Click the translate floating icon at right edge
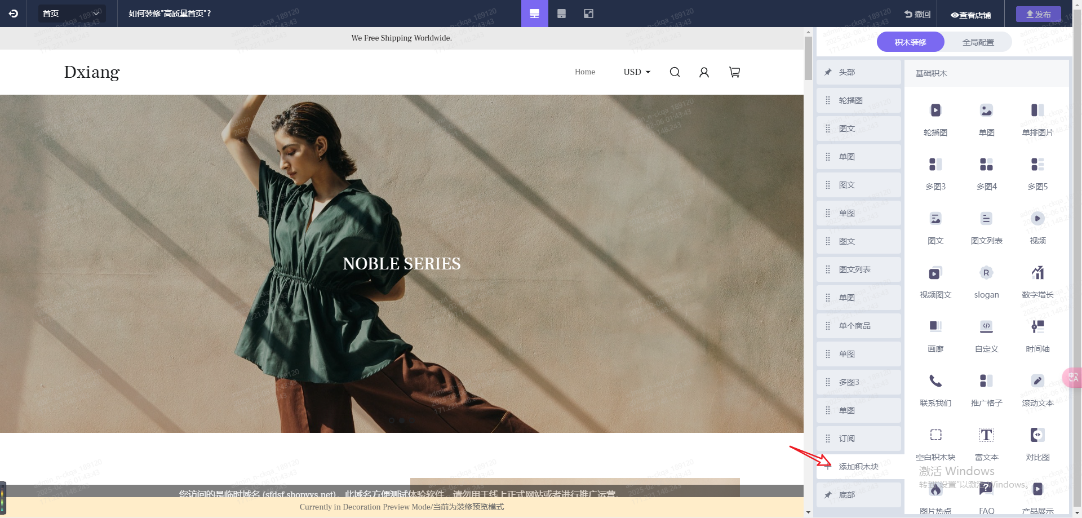This screenshot has height=518, width=1082. click(1073, 378)
